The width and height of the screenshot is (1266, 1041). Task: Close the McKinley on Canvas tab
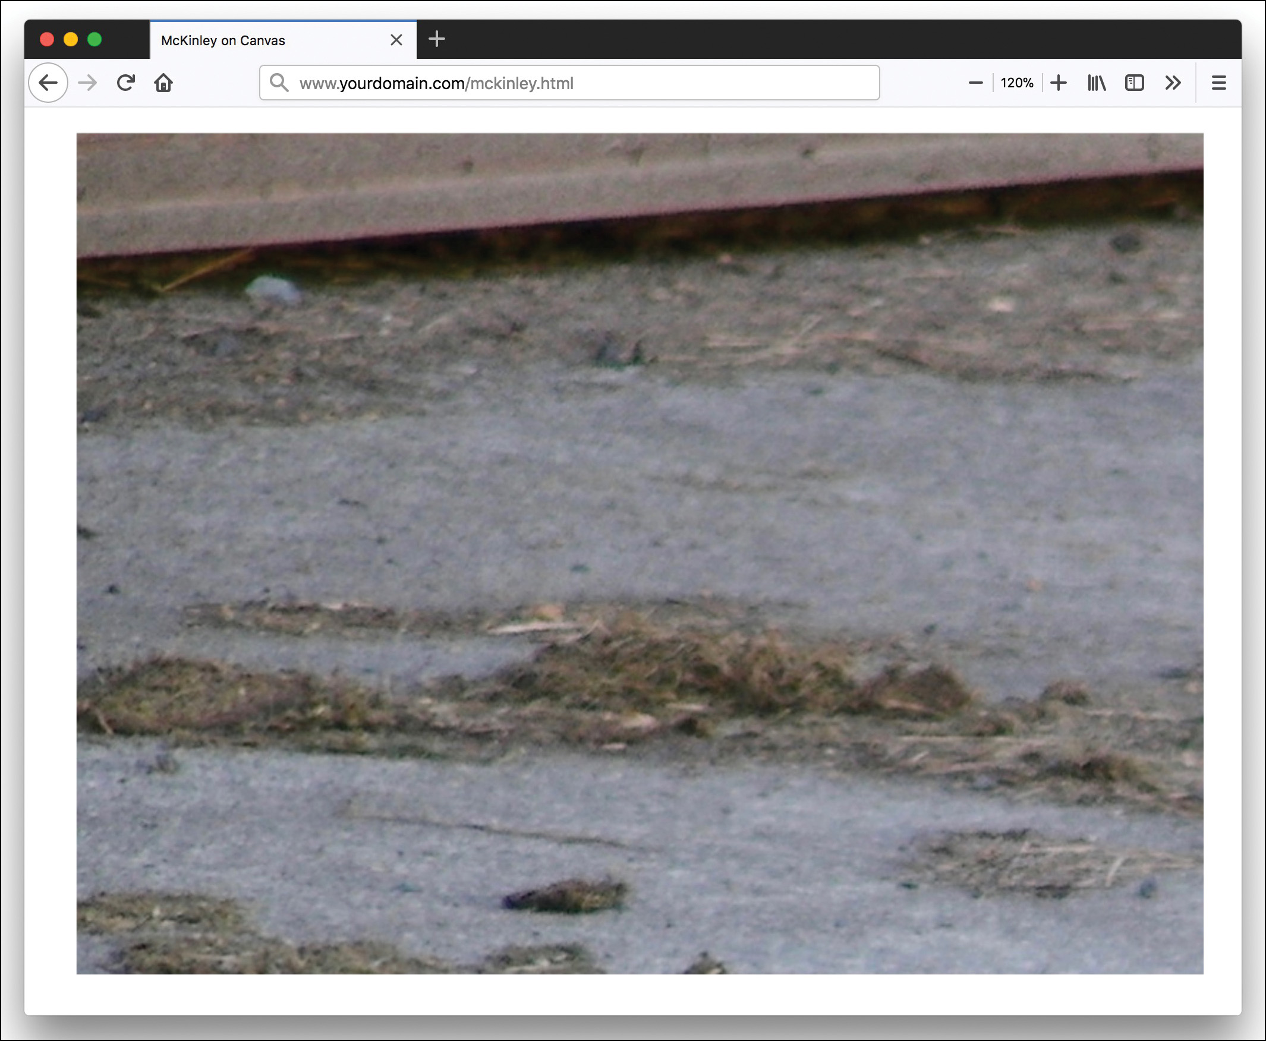pyautogui.click(x=396, y=40)
